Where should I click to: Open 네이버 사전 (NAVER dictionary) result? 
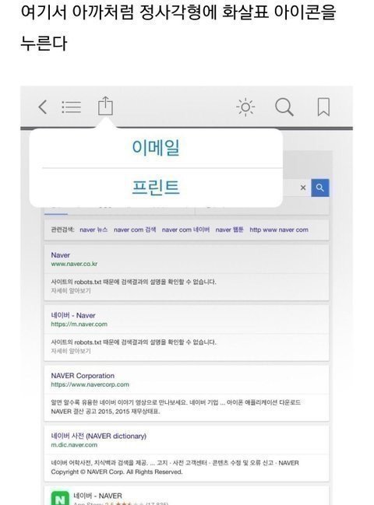pos(98,436)
